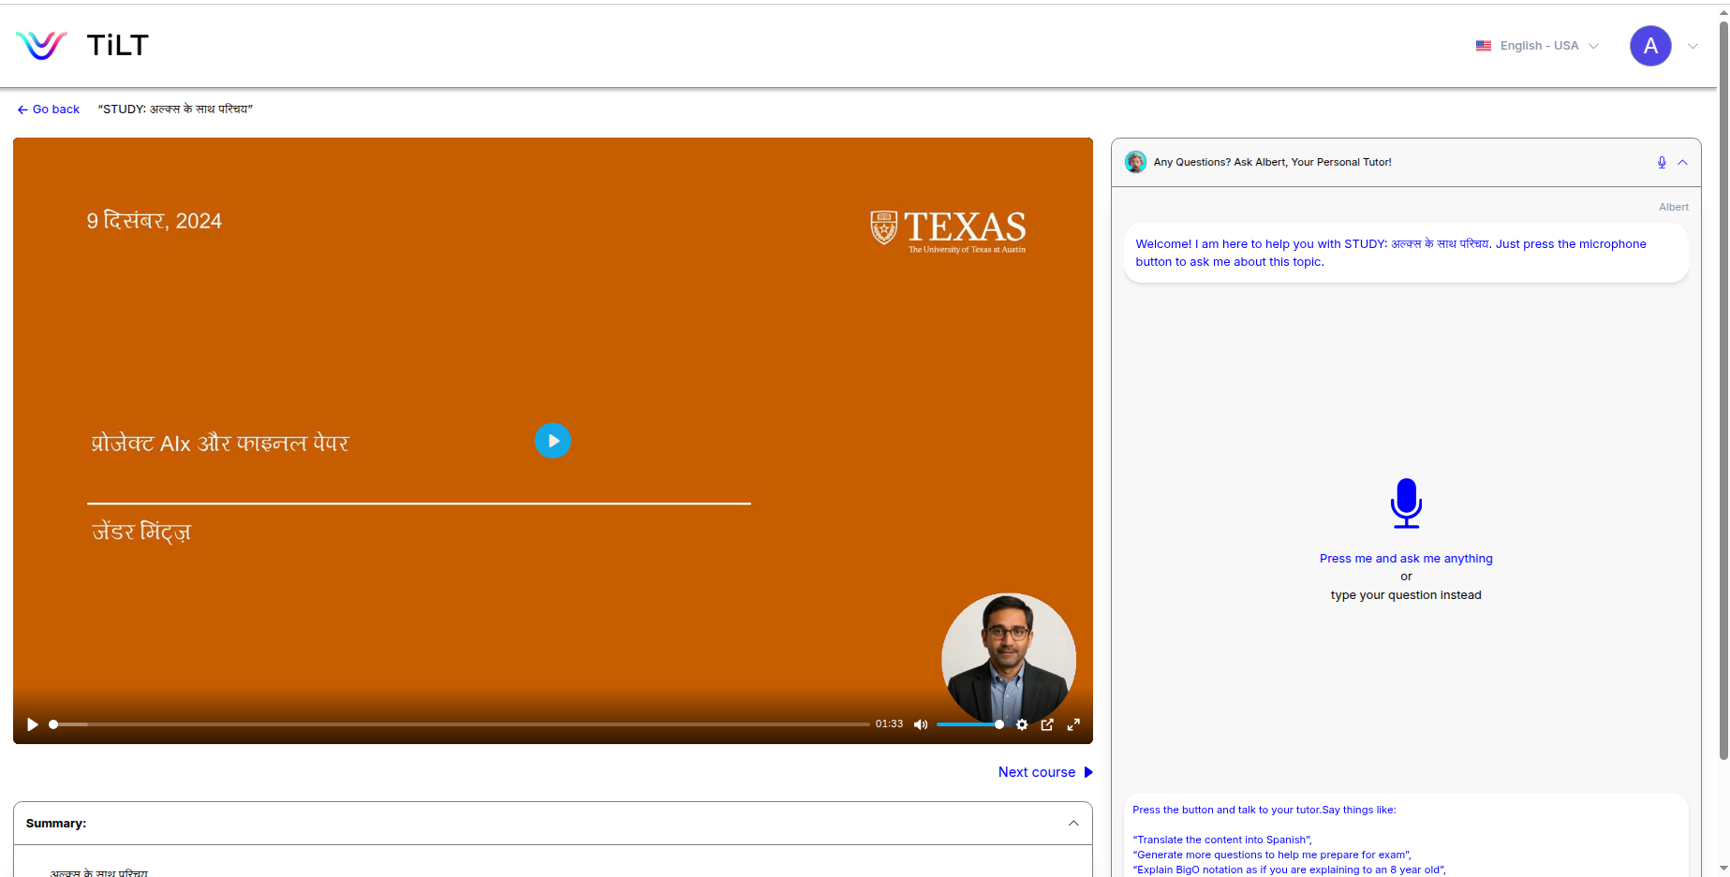
Task: Go back to previous page
Action: click(49, 110)
